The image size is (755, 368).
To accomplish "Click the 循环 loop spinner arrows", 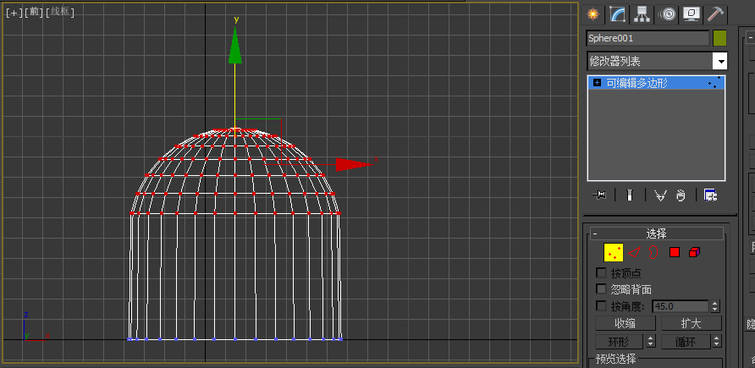I will [x=717, y=342].
